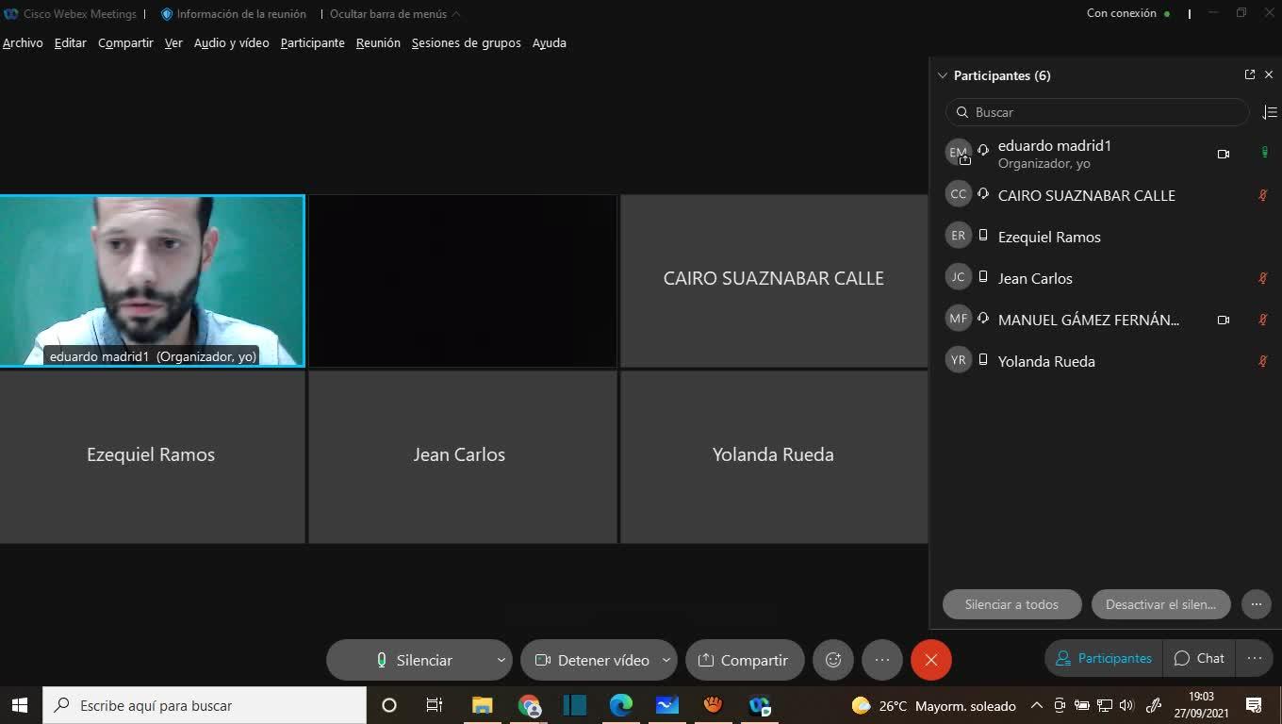This screenshot has width=1282, height=724.
Task: Open Google Chrome from the taskbar
Action: pyautogui.click(x=530, y=705)
